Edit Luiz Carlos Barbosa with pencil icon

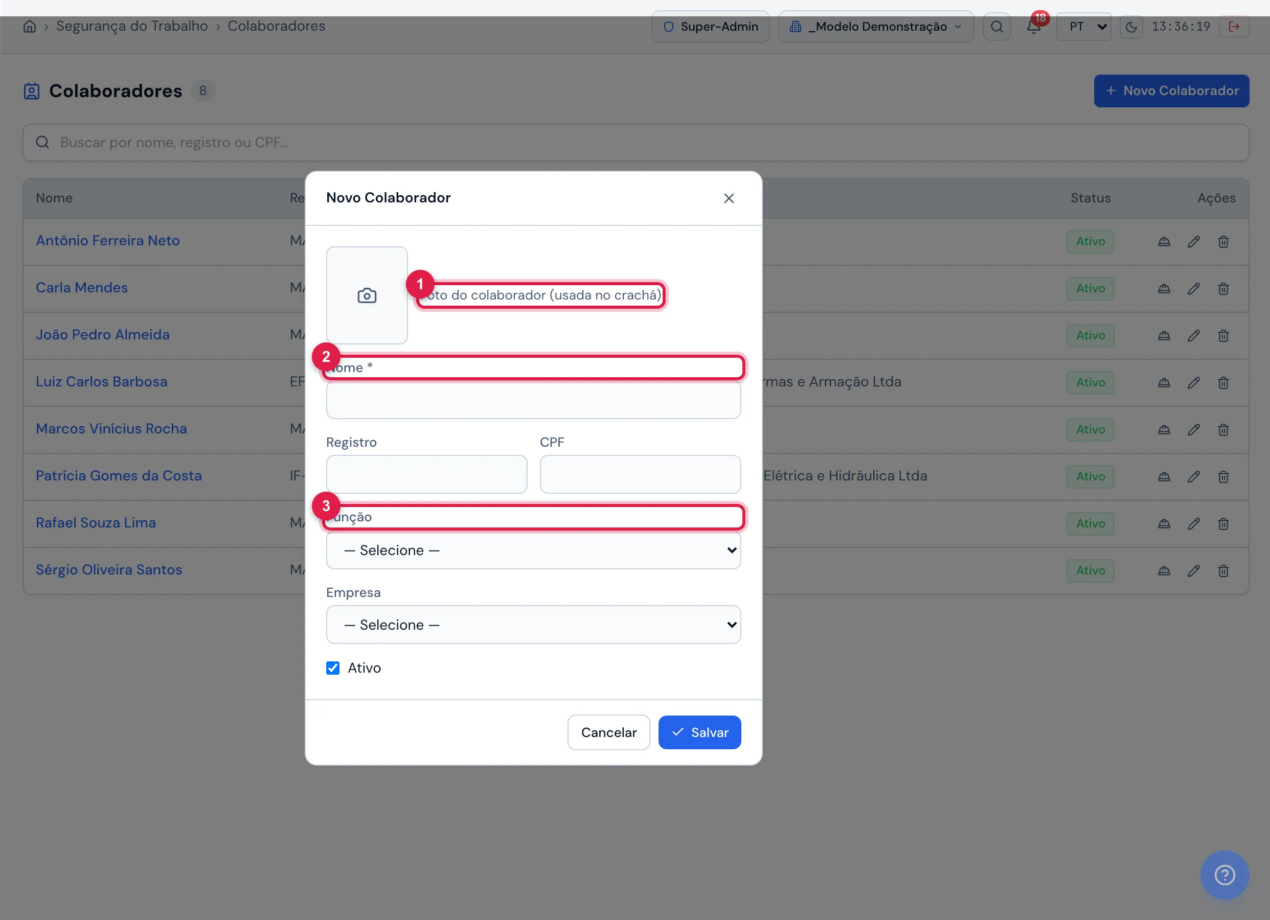(x=1193, y=382)
